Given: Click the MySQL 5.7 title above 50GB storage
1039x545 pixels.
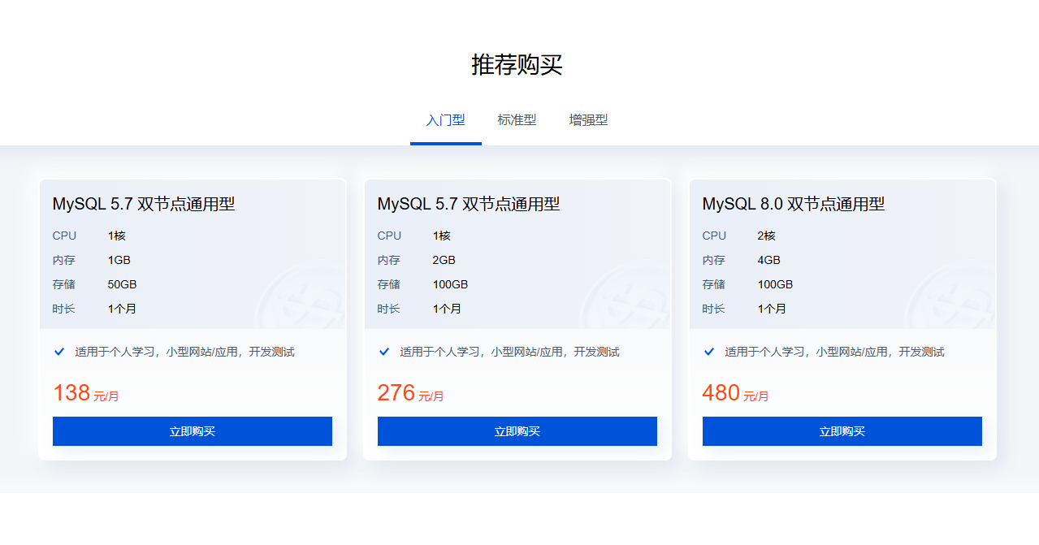Looking at the screenshot, I should 144,204.
